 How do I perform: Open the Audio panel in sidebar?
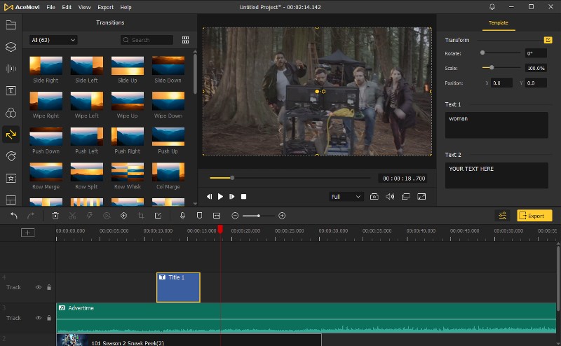point(11,69)
